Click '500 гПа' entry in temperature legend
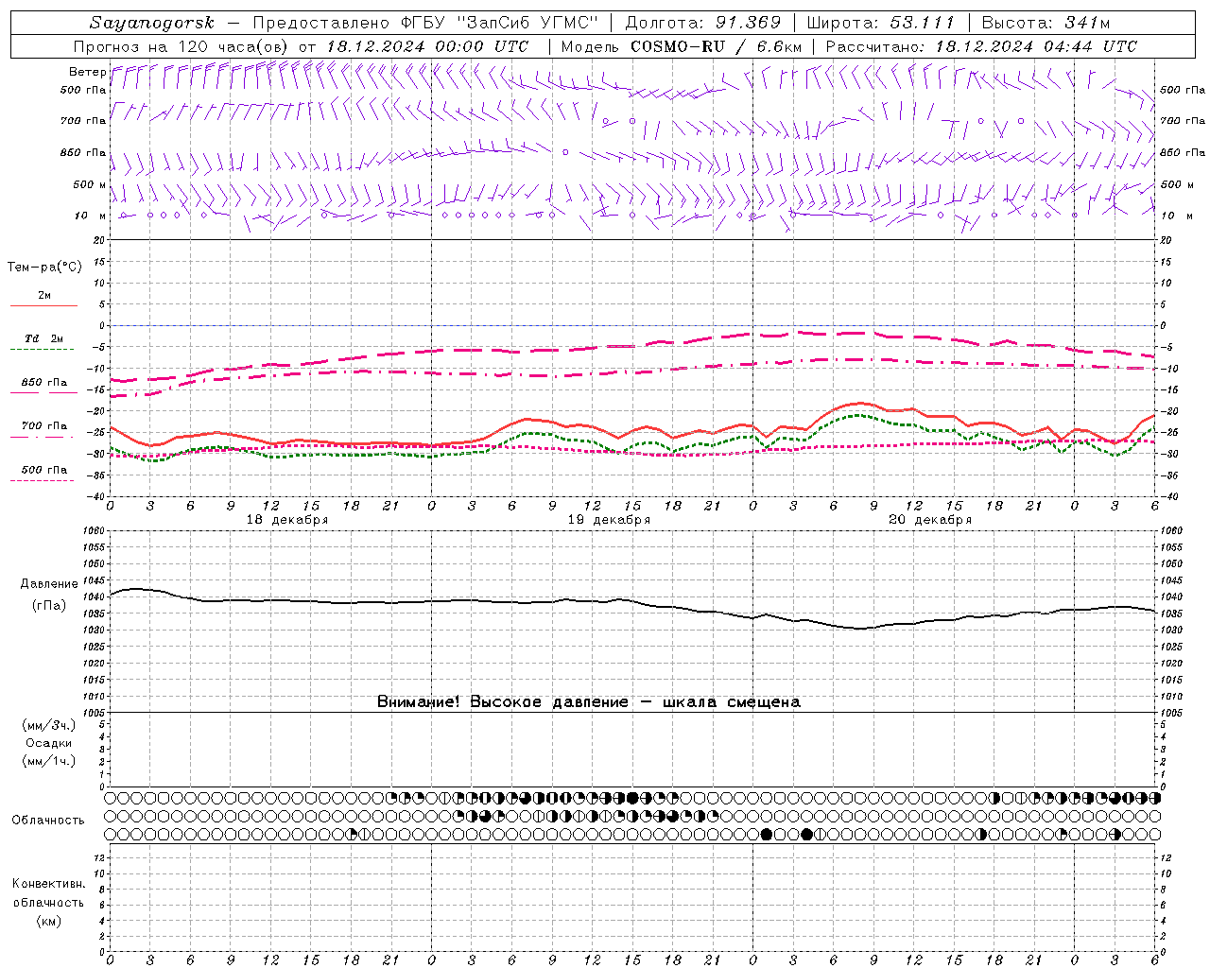 [x=44, y=470]
